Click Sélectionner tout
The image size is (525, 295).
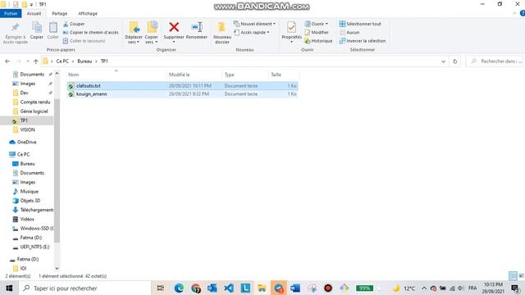360,24
